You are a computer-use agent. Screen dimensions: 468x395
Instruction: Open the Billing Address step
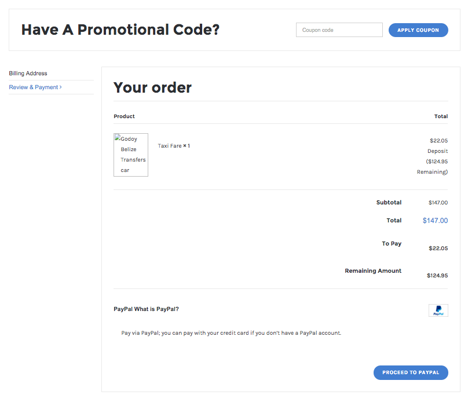[28, 73]
